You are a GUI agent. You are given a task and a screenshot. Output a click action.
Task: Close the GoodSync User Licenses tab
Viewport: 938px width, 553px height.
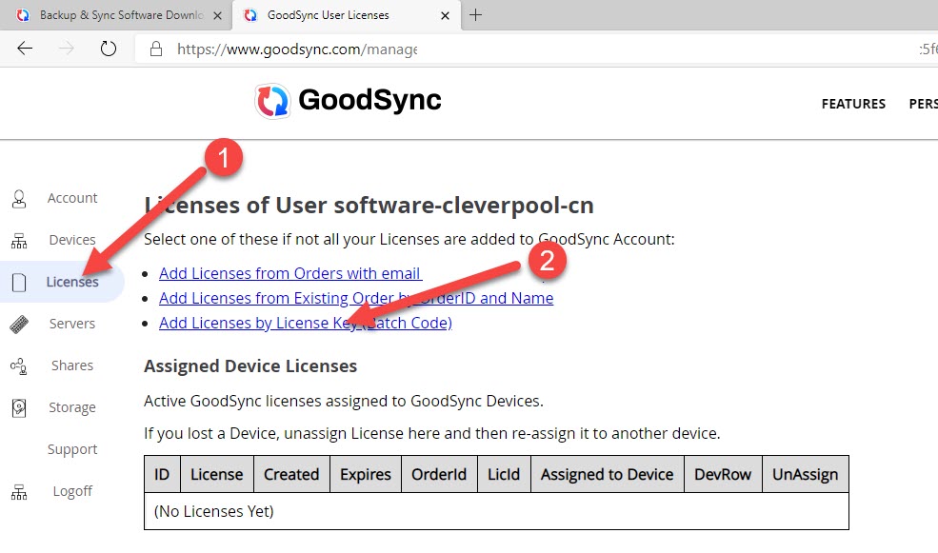pos(445,15)
